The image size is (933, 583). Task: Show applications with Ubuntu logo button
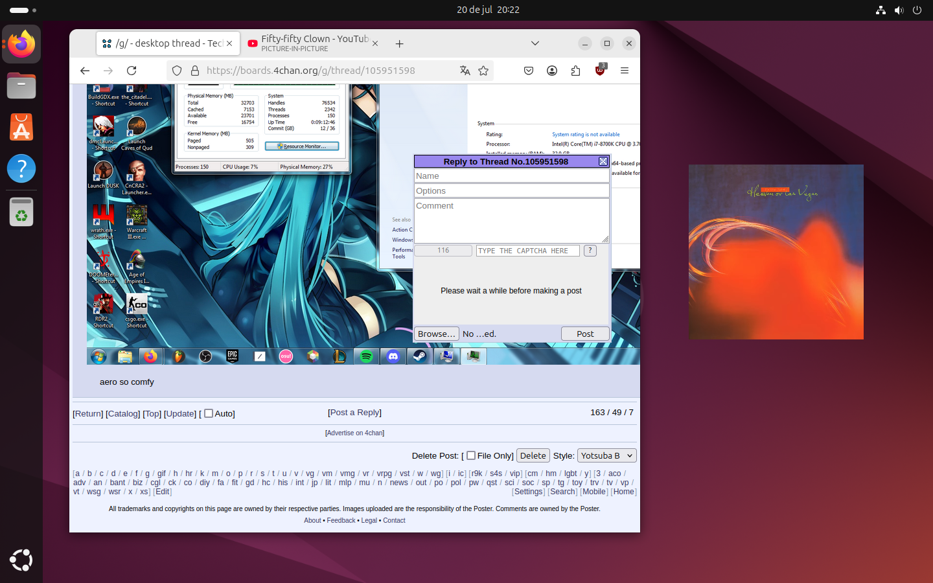[21, 560]
